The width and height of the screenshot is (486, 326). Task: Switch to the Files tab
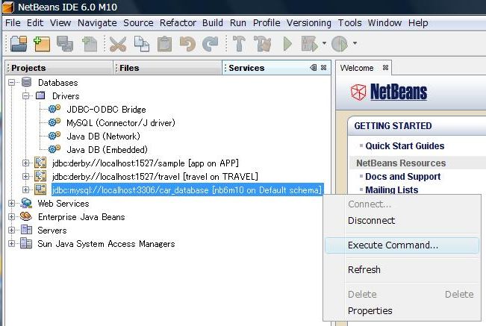pos(129,68)
